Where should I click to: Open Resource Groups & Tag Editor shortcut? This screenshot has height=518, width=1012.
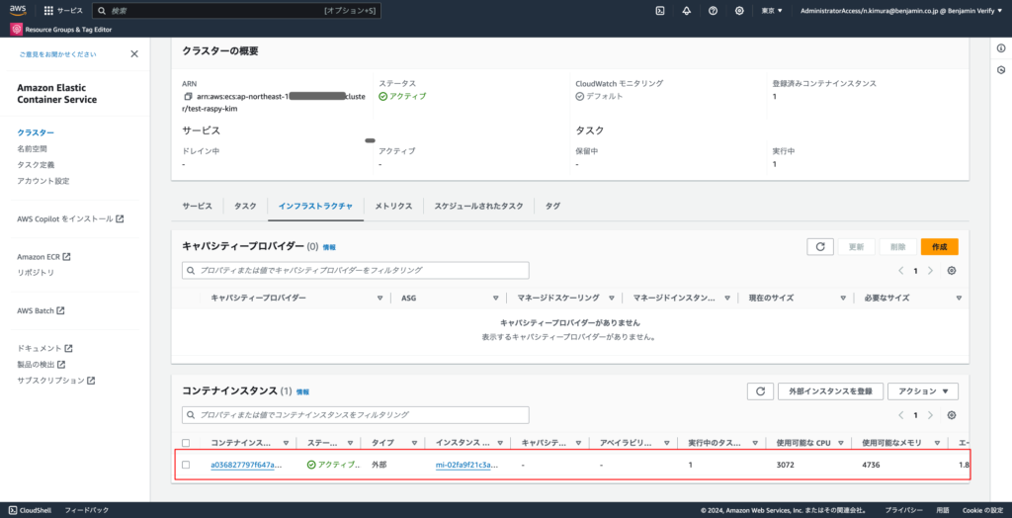[x=62, y=29]
